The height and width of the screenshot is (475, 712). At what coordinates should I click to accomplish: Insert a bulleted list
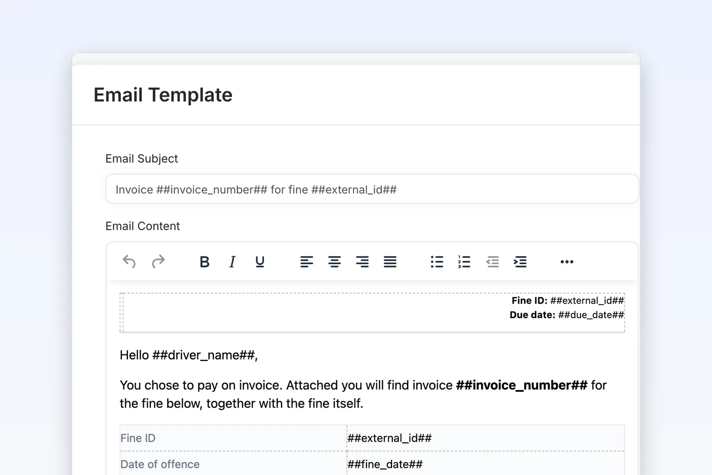click(437, 262)
